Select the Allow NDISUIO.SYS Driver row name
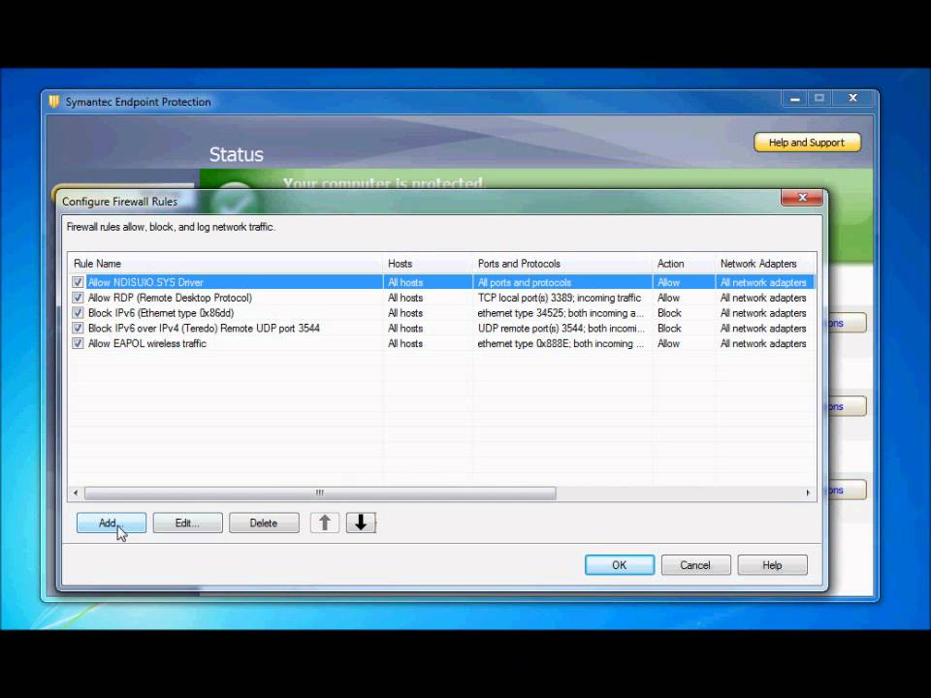 (145, 282)
